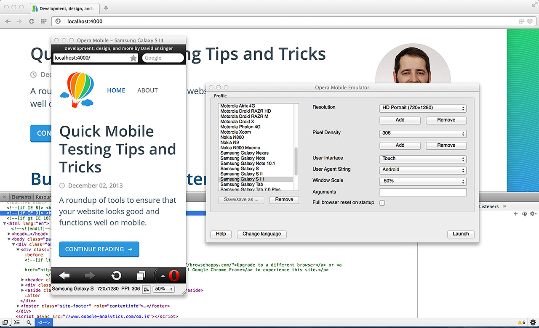Click the speed dial icon inside address bar
The image size is (539, 328).
click(522, 21)
